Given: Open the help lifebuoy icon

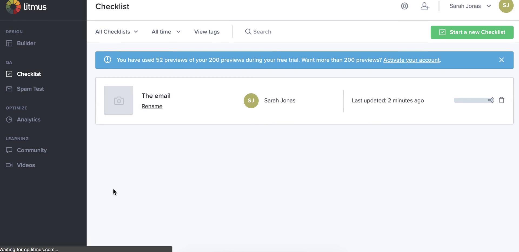Looking at the screenshot, I should (x=404, y=6).
